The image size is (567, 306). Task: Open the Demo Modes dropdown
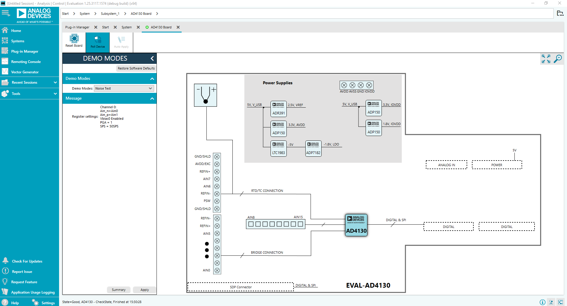point(124,88)
